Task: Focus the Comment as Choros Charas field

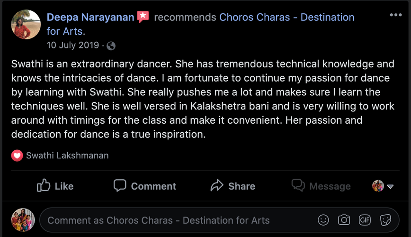Action: point(175,220)
